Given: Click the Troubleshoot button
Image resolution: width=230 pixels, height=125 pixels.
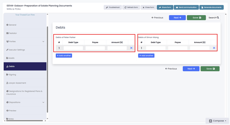Looking at the screenshot, I should click(113, 7).
